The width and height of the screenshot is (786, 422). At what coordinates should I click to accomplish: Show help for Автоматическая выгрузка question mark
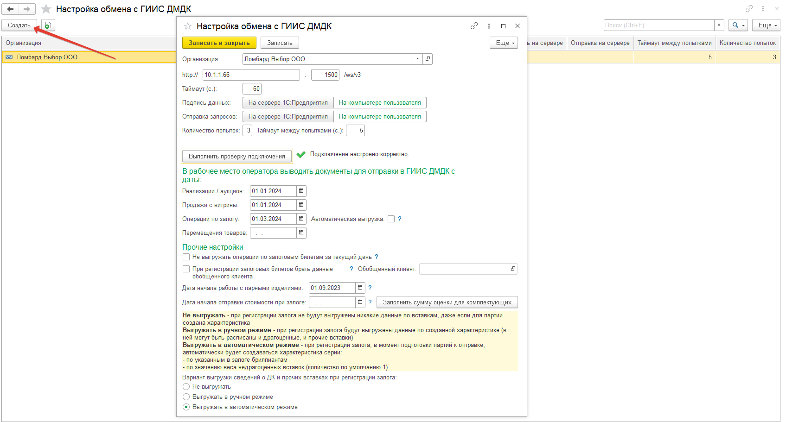click(400, 219)
